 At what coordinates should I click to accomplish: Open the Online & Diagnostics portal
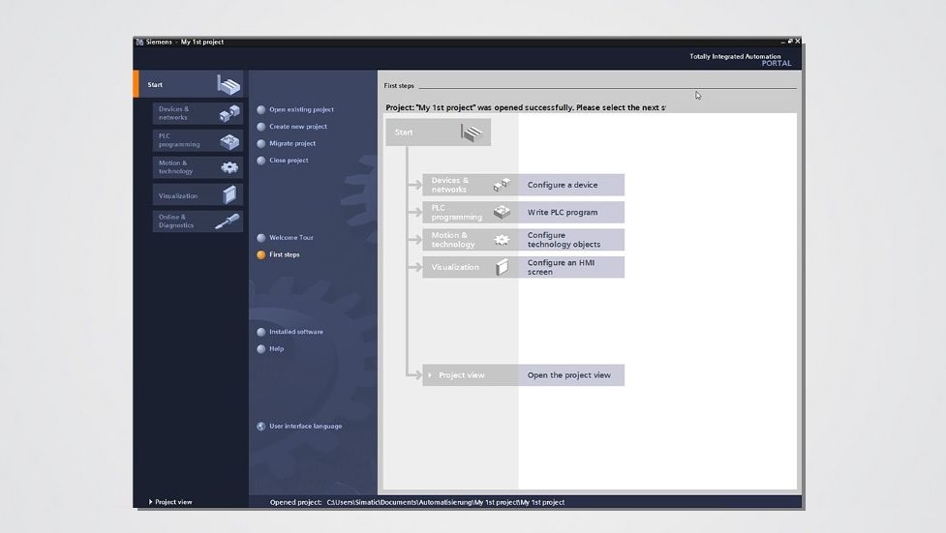click(198, 222)
